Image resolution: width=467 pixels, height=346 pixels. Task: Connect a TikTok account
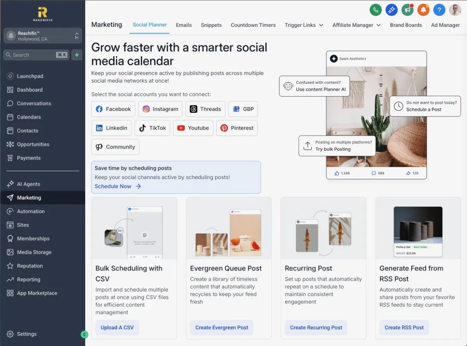pyautogui.click(x=152, y=128)
